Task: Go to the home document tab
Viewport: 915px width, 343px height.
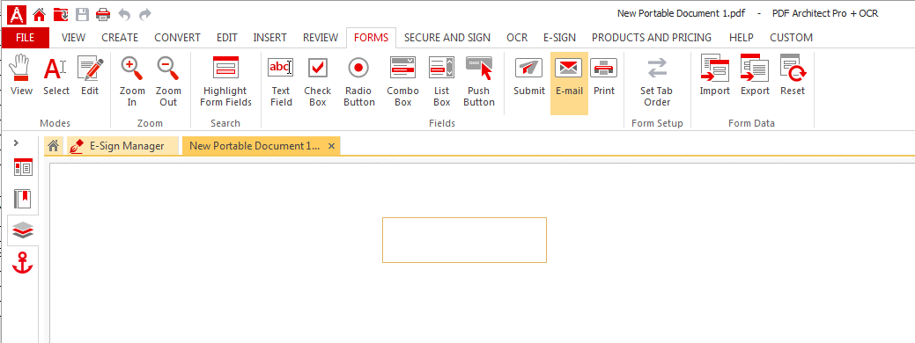Action: [53, 146]
